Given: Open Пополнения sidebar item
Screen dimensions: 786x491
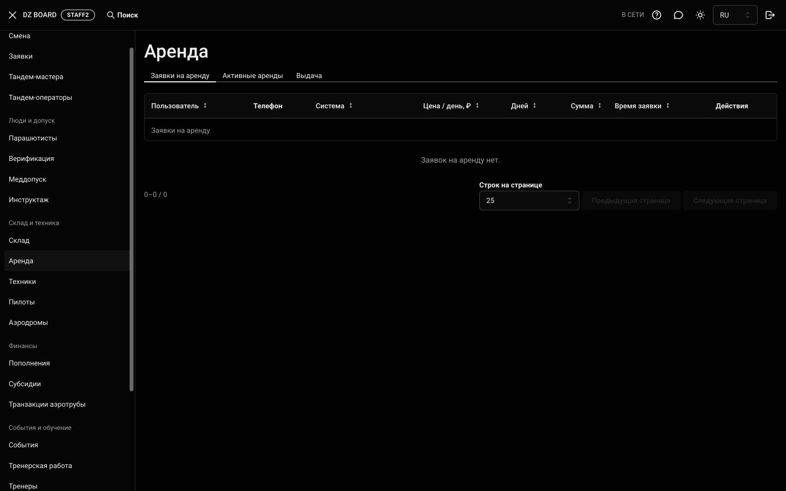Looking at the screenshot, I should click(x=67, y=363).
